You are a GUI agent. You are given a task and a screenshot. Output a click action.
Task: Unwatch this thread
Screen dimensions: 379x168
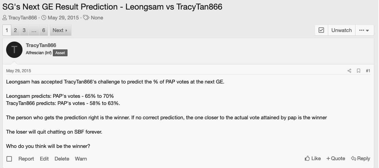(x=341, y=30)
